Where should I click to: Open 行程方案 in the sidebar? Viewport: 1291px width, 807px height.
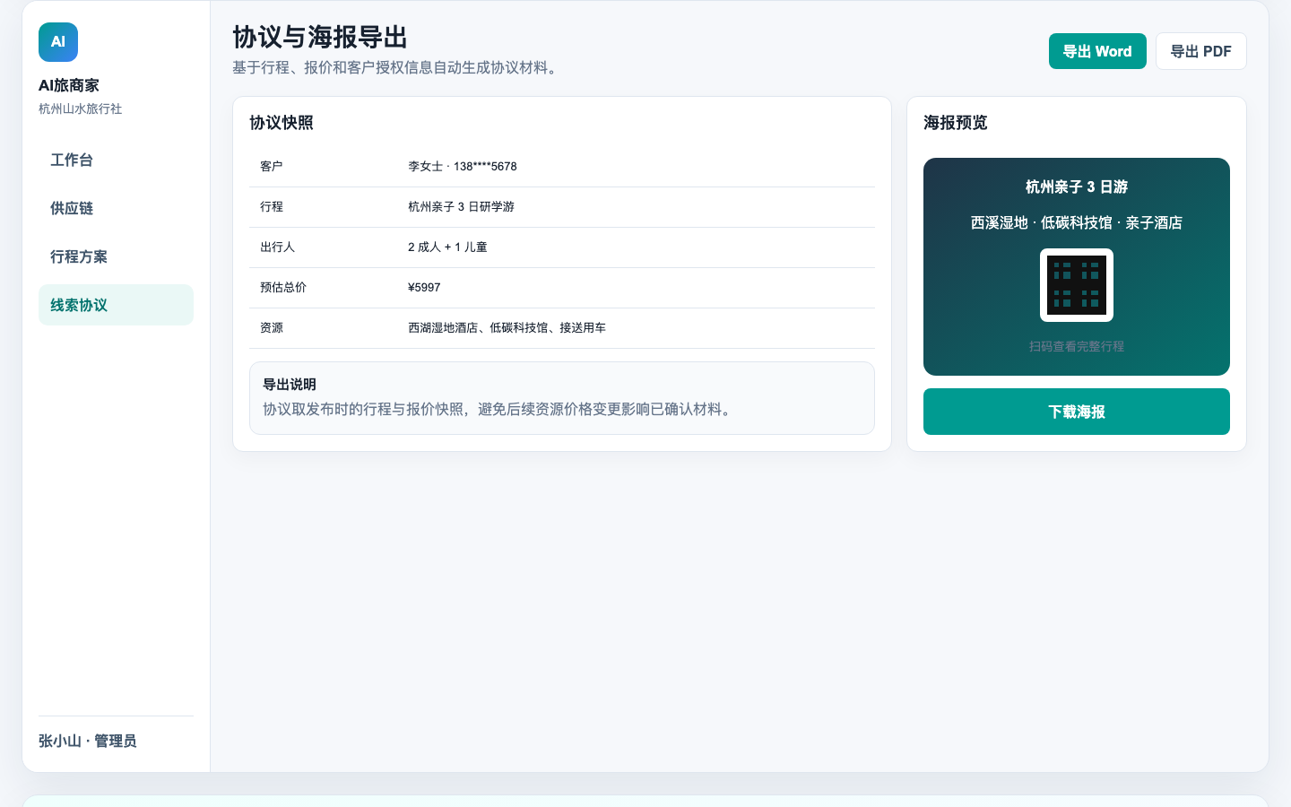[x=116, y=256]
